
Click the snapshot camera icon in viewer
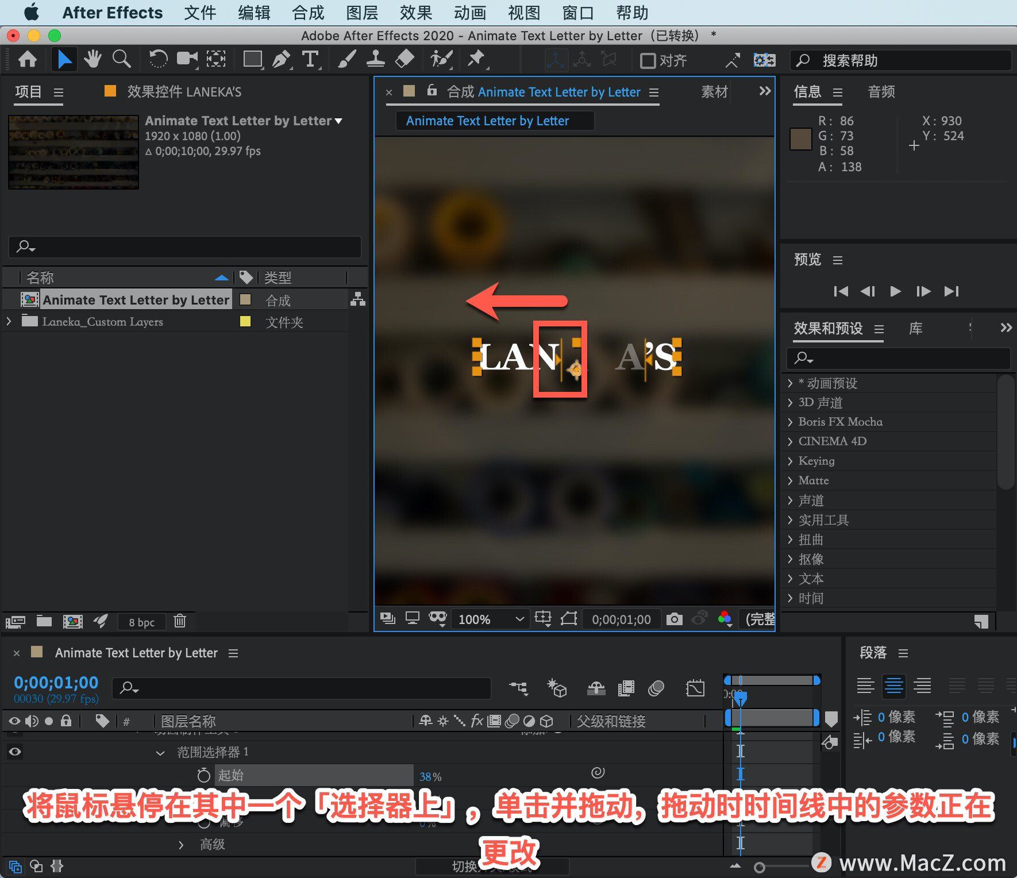674,619
